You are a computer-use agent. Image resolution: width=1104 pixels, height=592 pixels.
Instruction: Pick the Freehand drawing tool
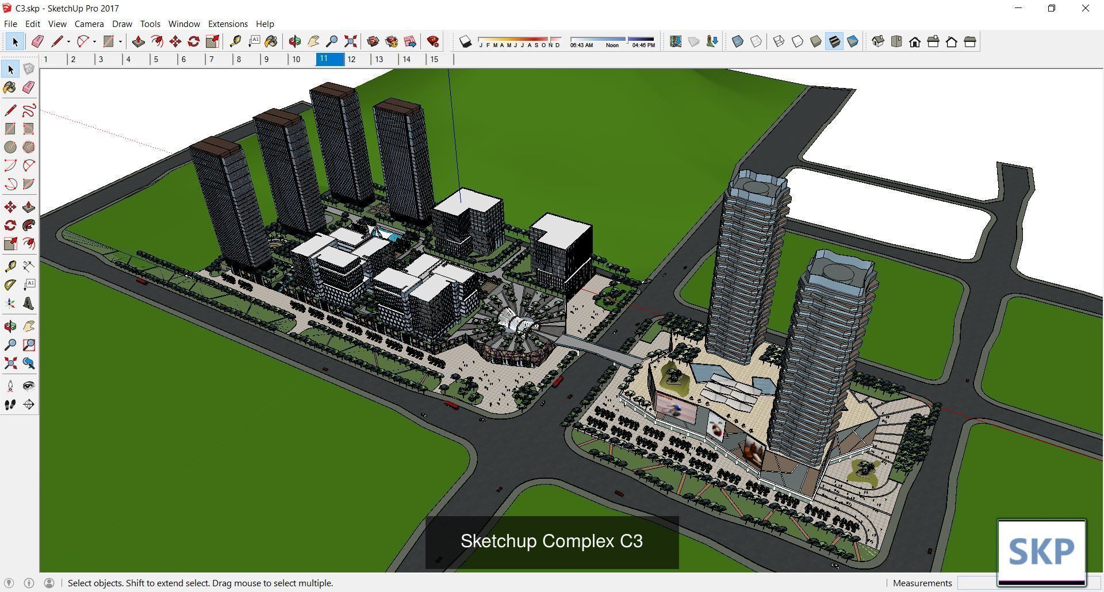tap(29, 110)
